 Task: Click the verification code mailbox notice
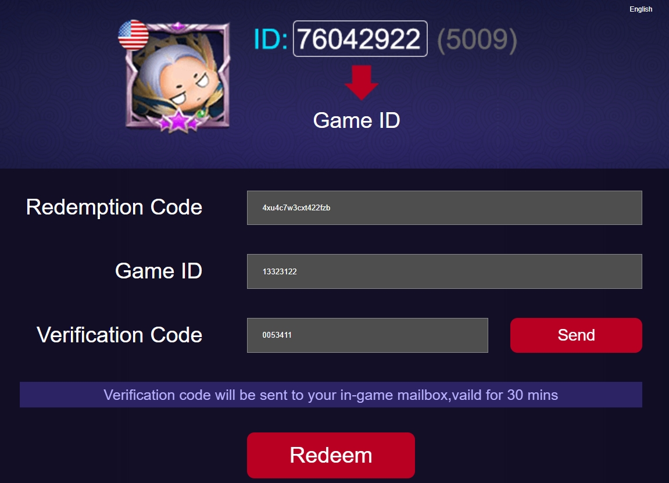(x=331, y=395)
